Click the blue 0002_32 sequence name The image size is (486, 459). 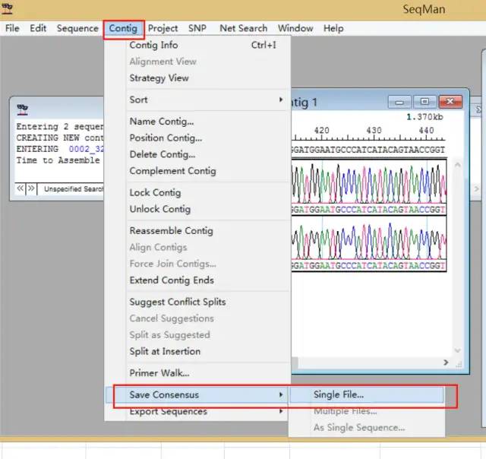[86, 149]
